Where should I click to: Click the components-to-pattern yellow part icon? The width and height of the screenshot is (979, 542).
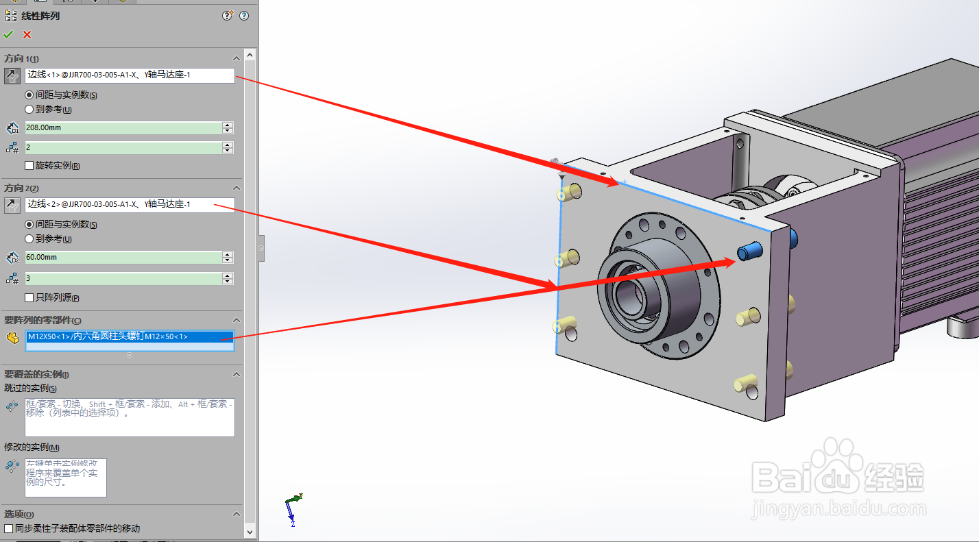(12, 337)
